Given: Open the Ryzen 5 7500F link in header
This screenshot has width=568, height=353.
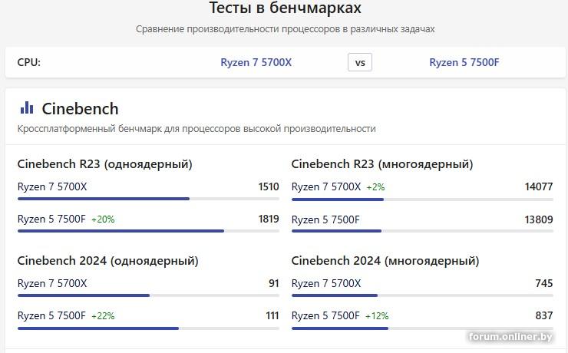Looking at the screenshot, I should 464,62.
